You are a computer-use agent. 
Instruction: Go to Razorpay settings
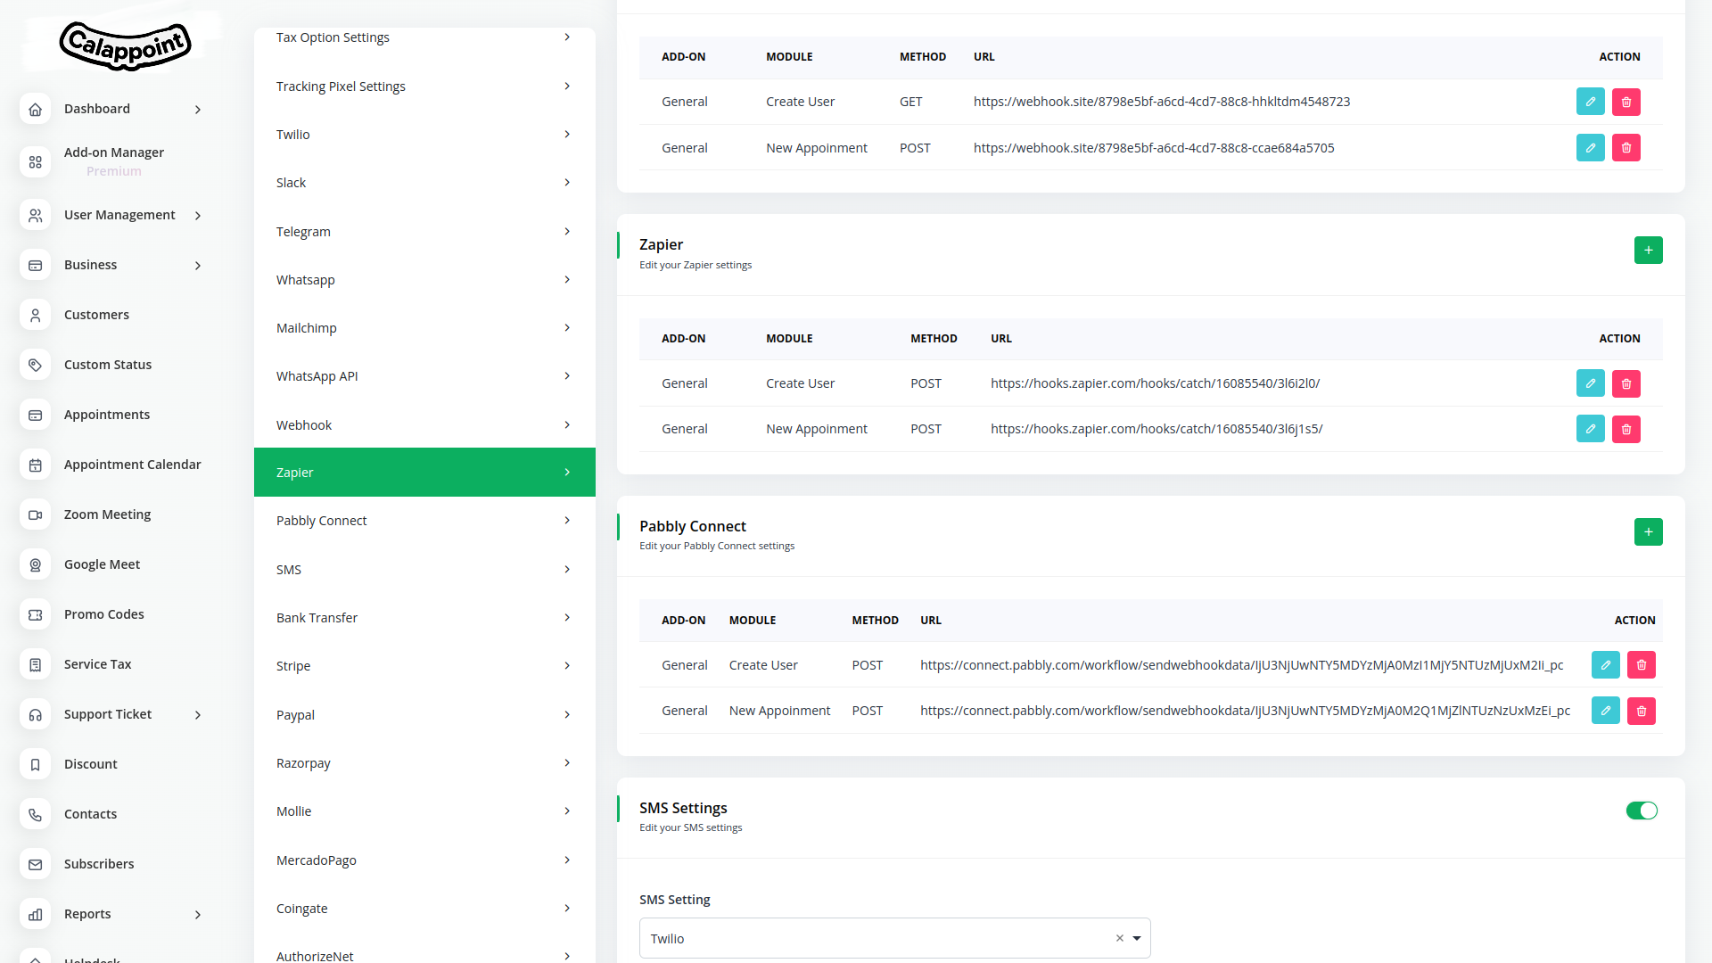click(424, 763)
